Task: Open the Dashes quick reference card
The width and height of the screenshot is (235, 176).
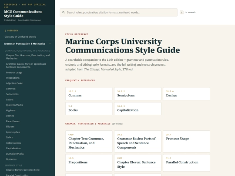Action: [186, 94]
